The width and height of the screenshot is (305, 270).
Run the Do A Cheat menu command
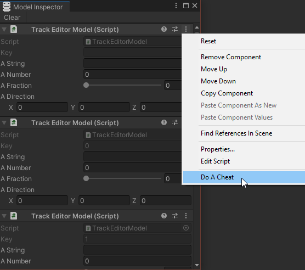[x=244, y=177]
